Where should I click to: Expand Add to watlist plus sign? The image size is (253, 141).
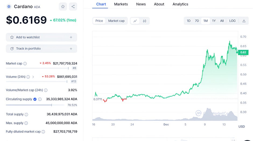(71, 37)
